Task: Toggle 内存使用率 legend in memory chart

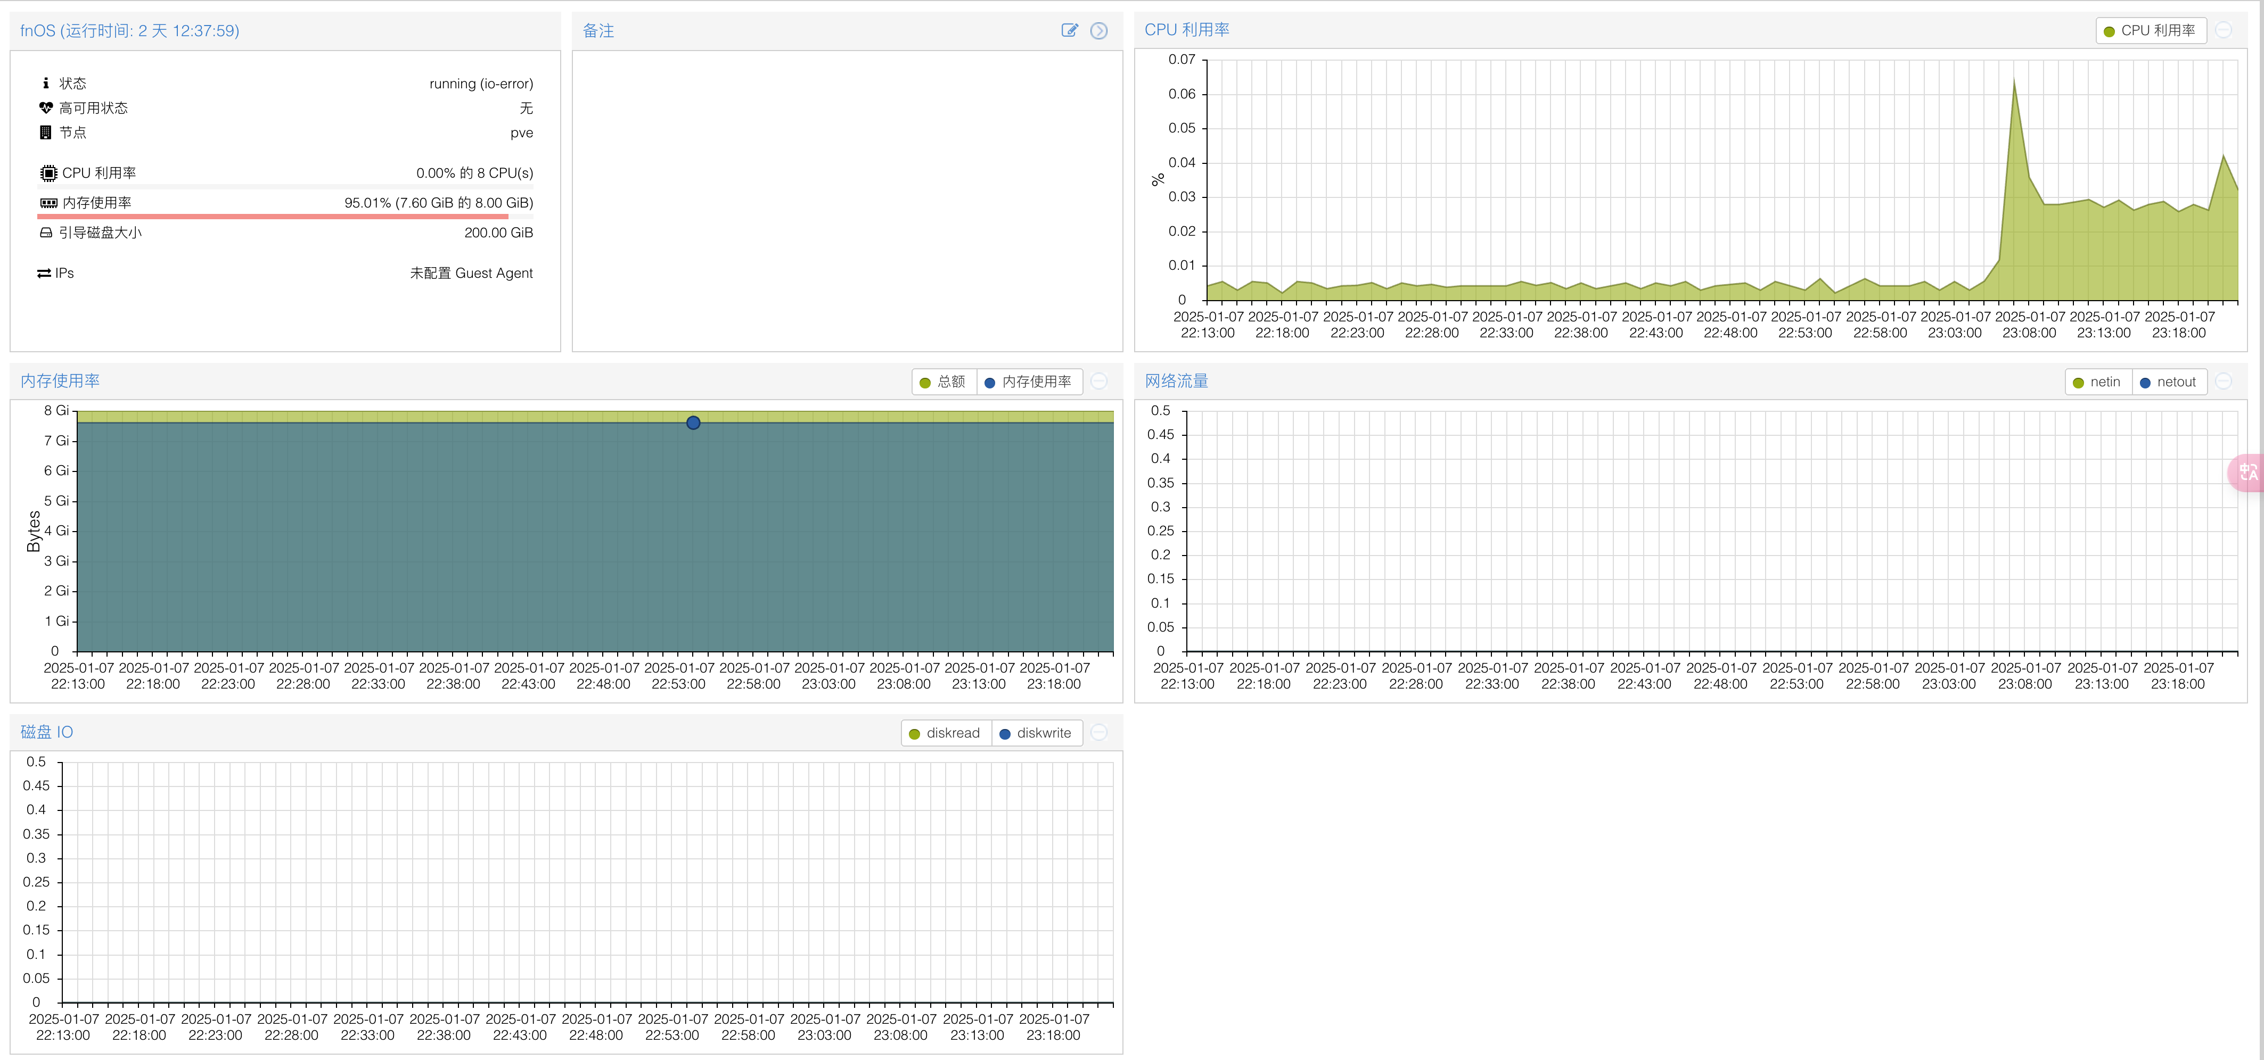Action: pyautogui.click(x=1029, y=382)
